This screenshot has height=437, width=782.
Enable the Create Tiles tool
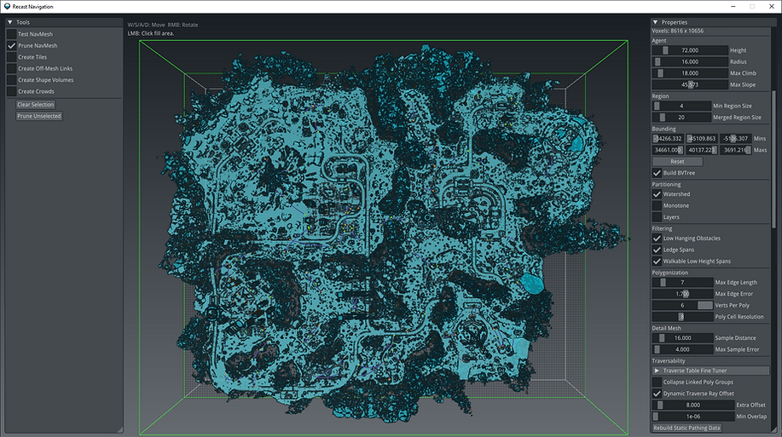(x=11, y=57)
